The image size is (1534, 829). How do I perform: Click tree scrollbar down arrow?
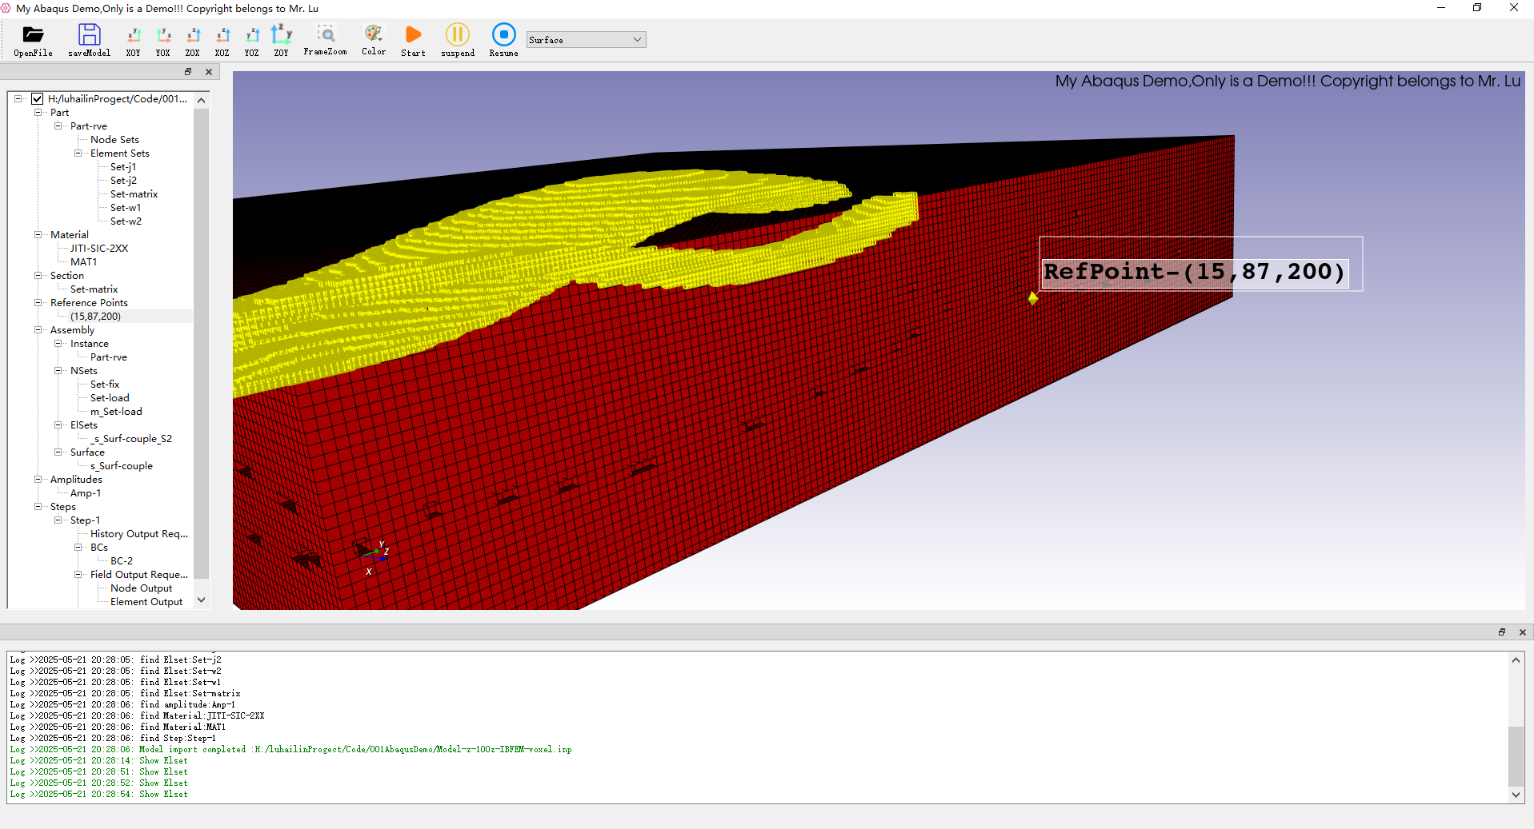click(x=202, y=600)
